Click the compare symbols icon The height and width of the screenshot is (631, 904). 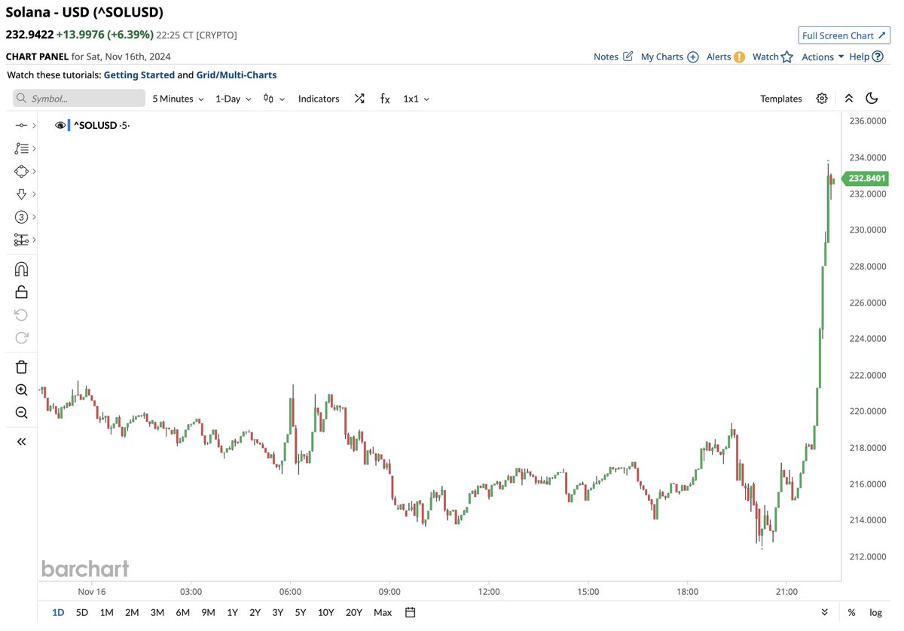(359, 99)
